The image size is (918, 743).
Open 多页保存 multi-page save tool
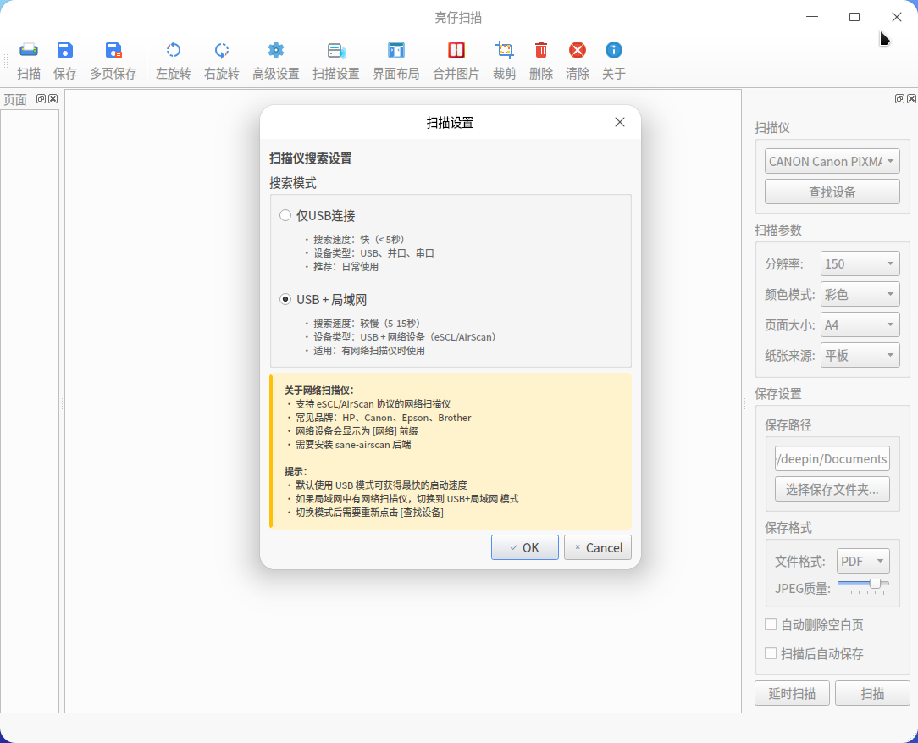click(x=113, y=50)
